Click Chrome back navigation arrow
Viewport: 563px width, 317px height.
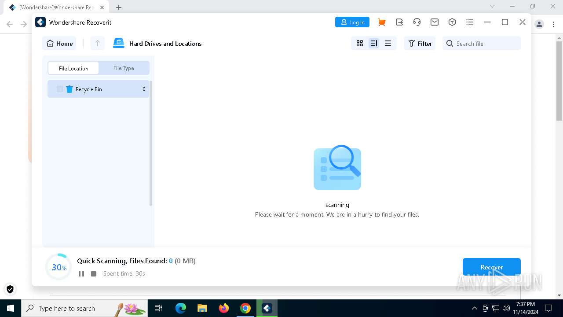coord(10,24)
